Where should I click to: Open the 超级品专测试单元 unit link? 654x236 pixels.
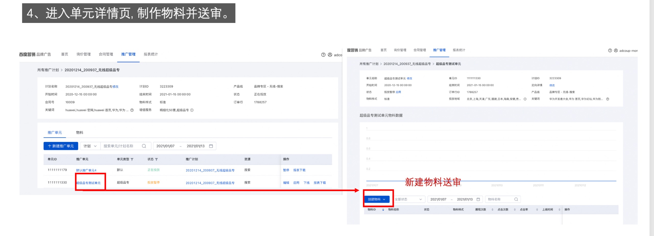pyautogui.click(x=88, y=183)
